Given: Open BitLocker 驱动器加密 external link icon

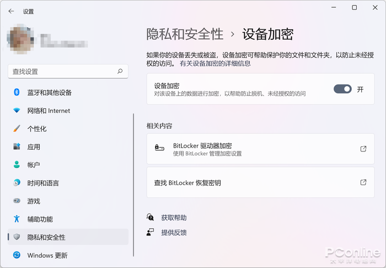Looking at the screenshot, I should 363,149.
